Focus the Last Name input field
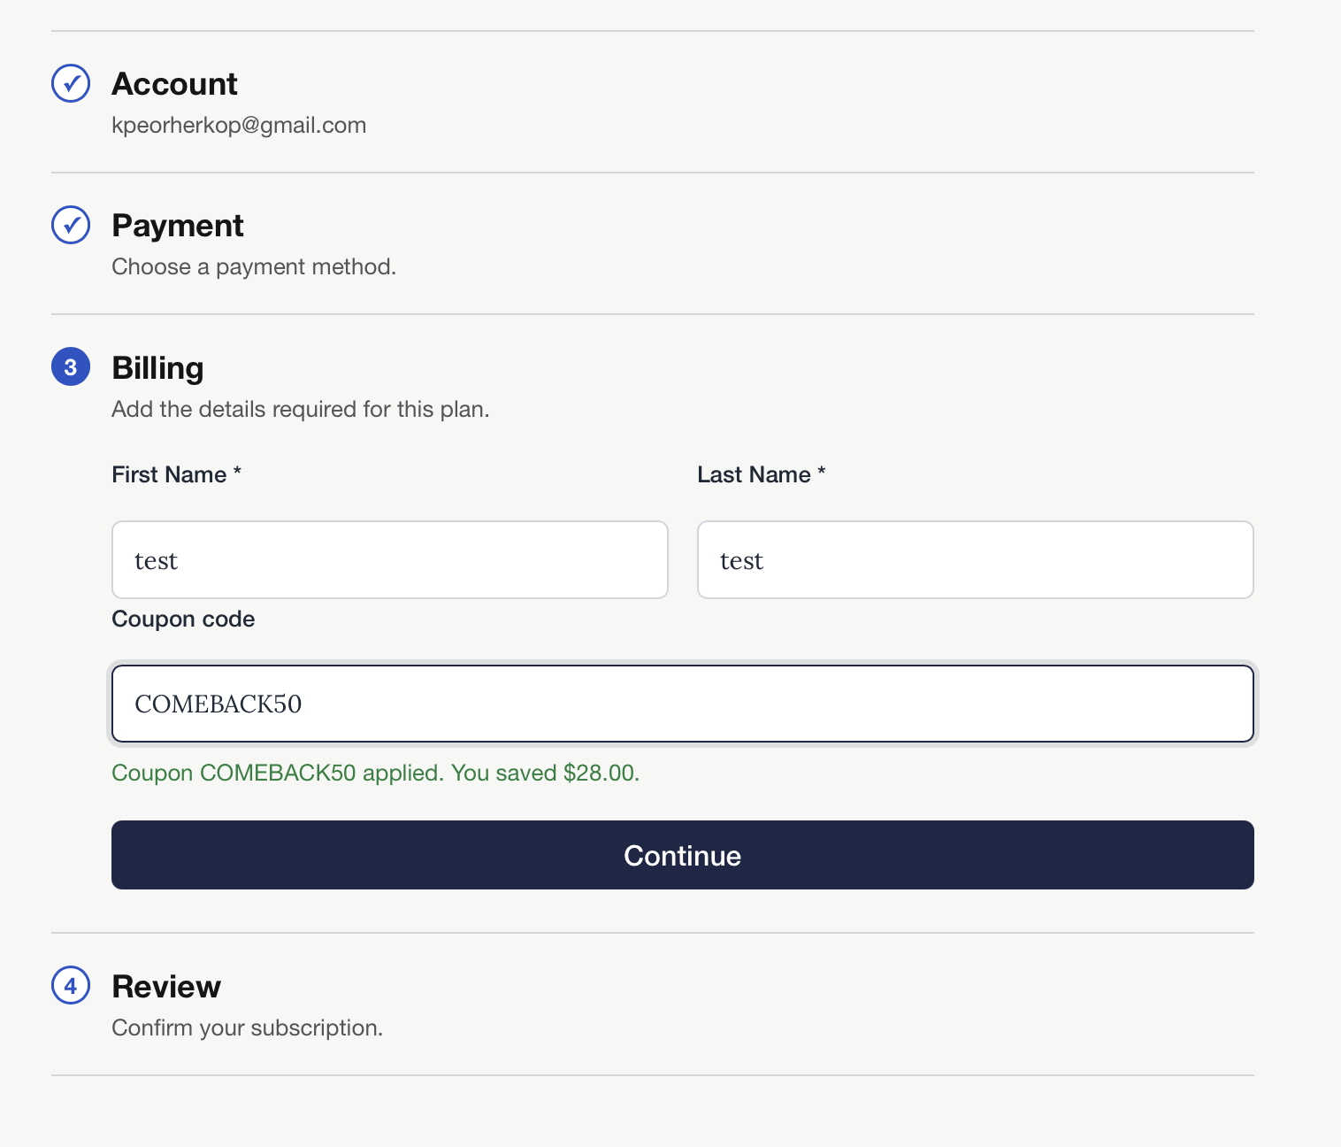Image resolution: width=1341 pixels, height=1147 pixels. point(976,559)
